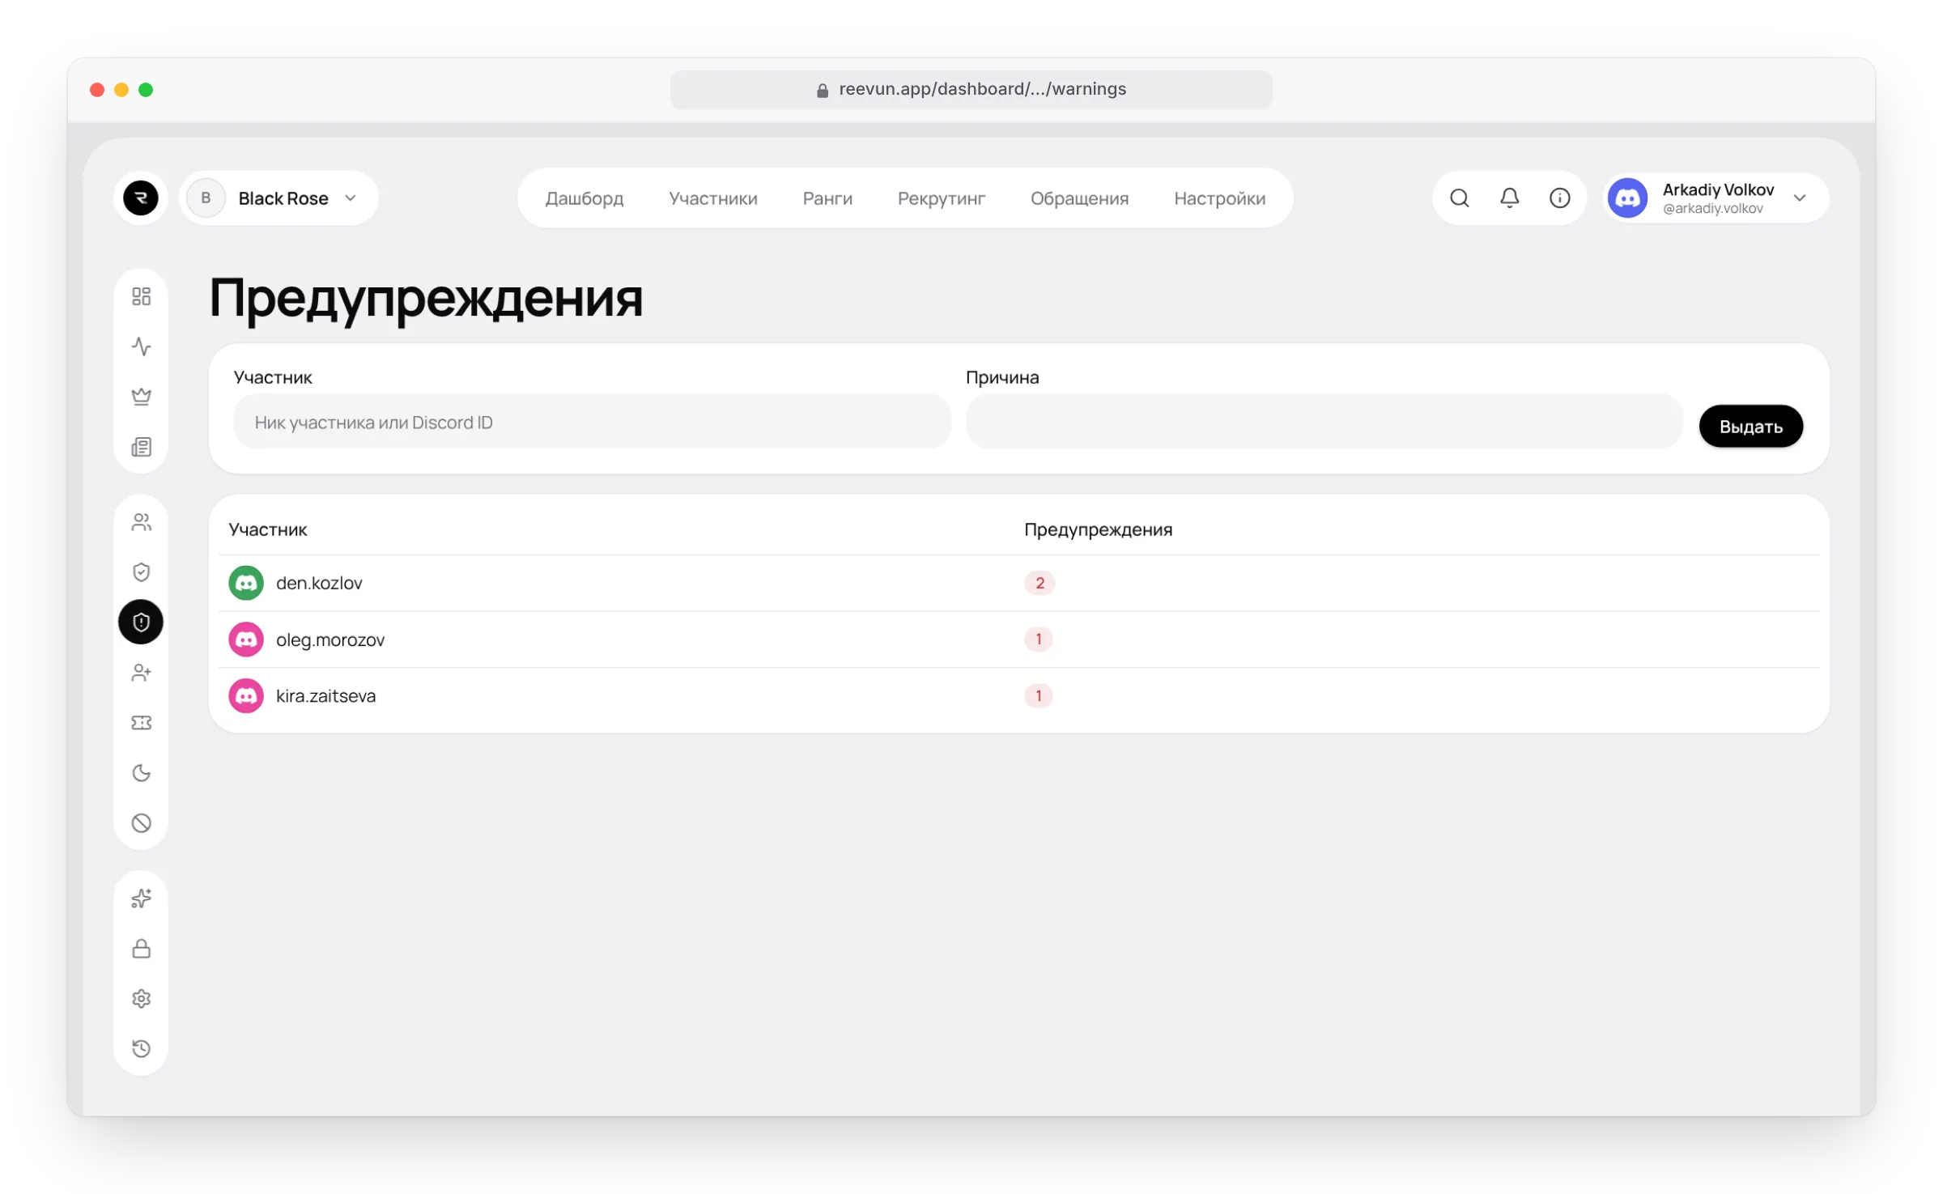This screenshot has width=1943, height=1194.
Task: Open the add-user recruiting icon in sidebar
Action: pyautogui.click(x=141, y=673)
